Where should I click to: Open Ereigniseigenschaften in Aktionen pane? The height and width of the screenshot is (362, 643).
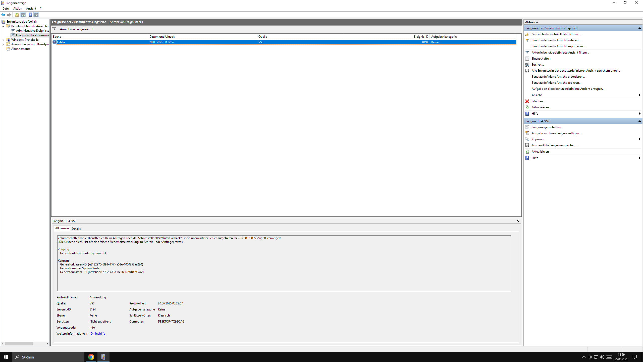tap(546, 127)
